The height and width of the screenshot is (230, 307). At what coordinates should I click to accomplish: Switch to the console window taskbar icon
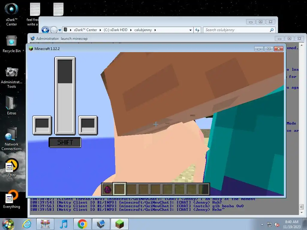tap(101, 224)
